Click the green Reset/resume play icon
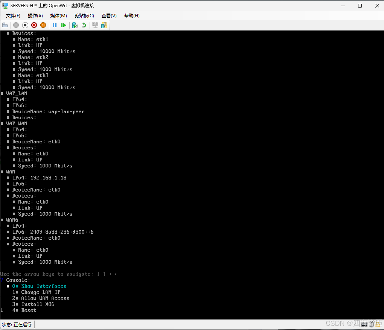 pos(64,25)
